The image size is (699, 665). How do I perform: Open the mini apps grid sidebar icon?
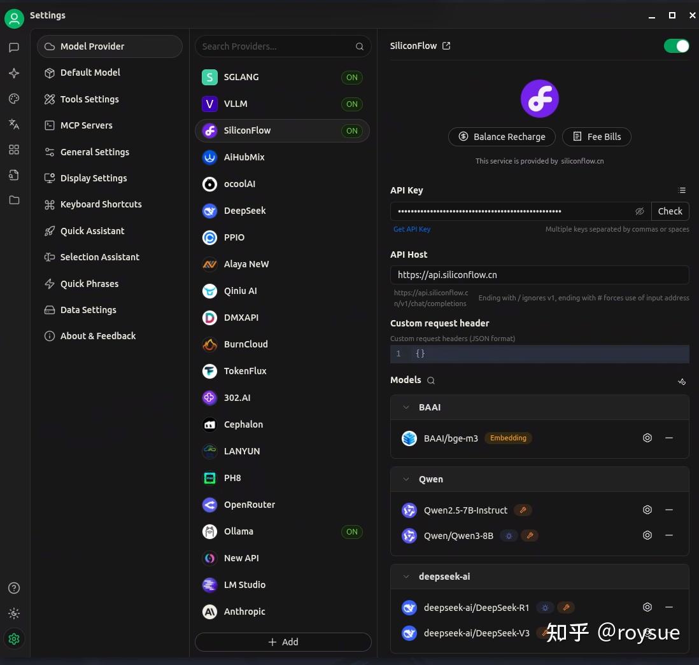[x=14, y=150]
